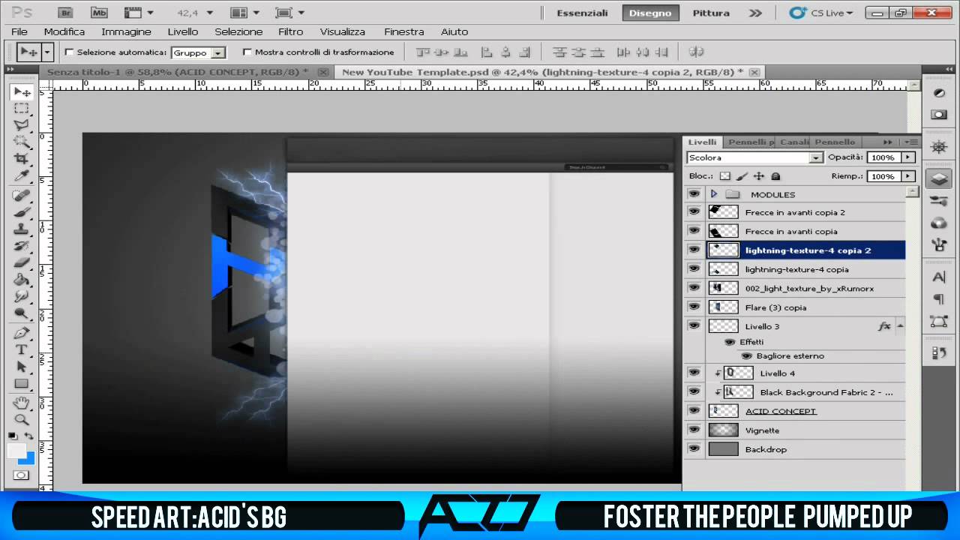Viewport: 960px width, 540px height.
Task: Hide the MODULES group layer
Action: (694, 193)
